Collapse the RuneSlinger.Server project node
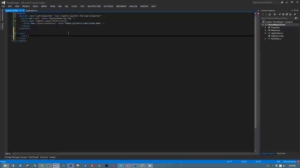The width and height of the screenshot is (300, 168). (x=262, y=25)
